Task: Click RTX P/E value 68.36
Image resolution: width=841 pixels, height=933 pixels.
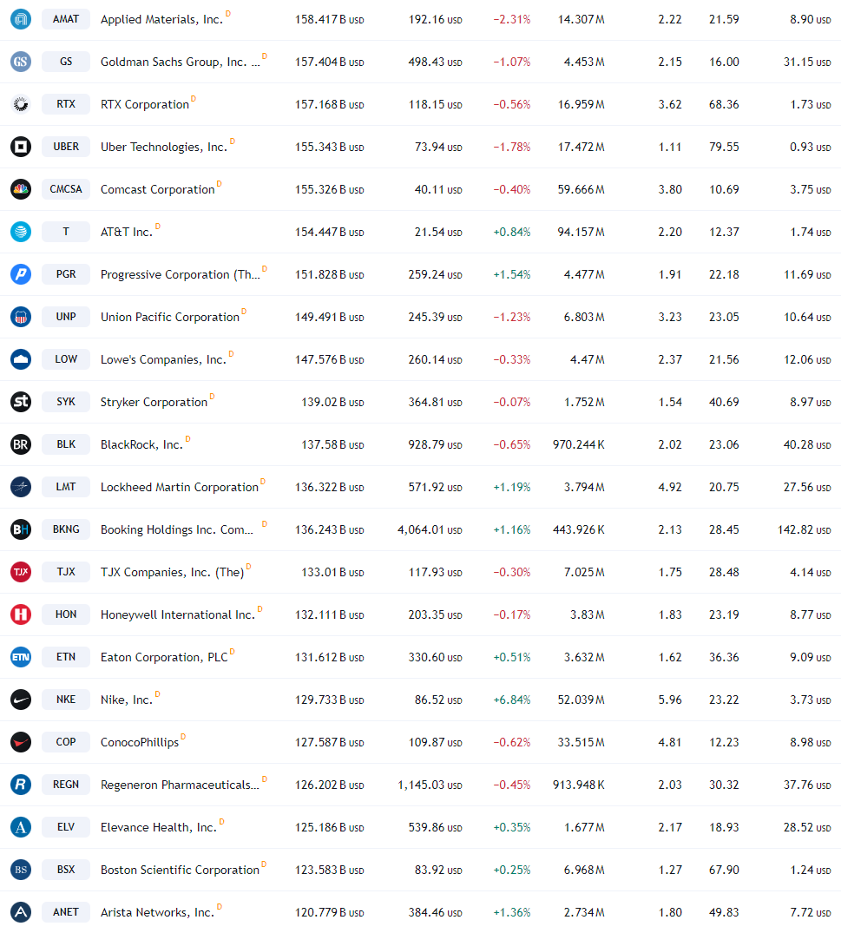Action: point(724,105)
